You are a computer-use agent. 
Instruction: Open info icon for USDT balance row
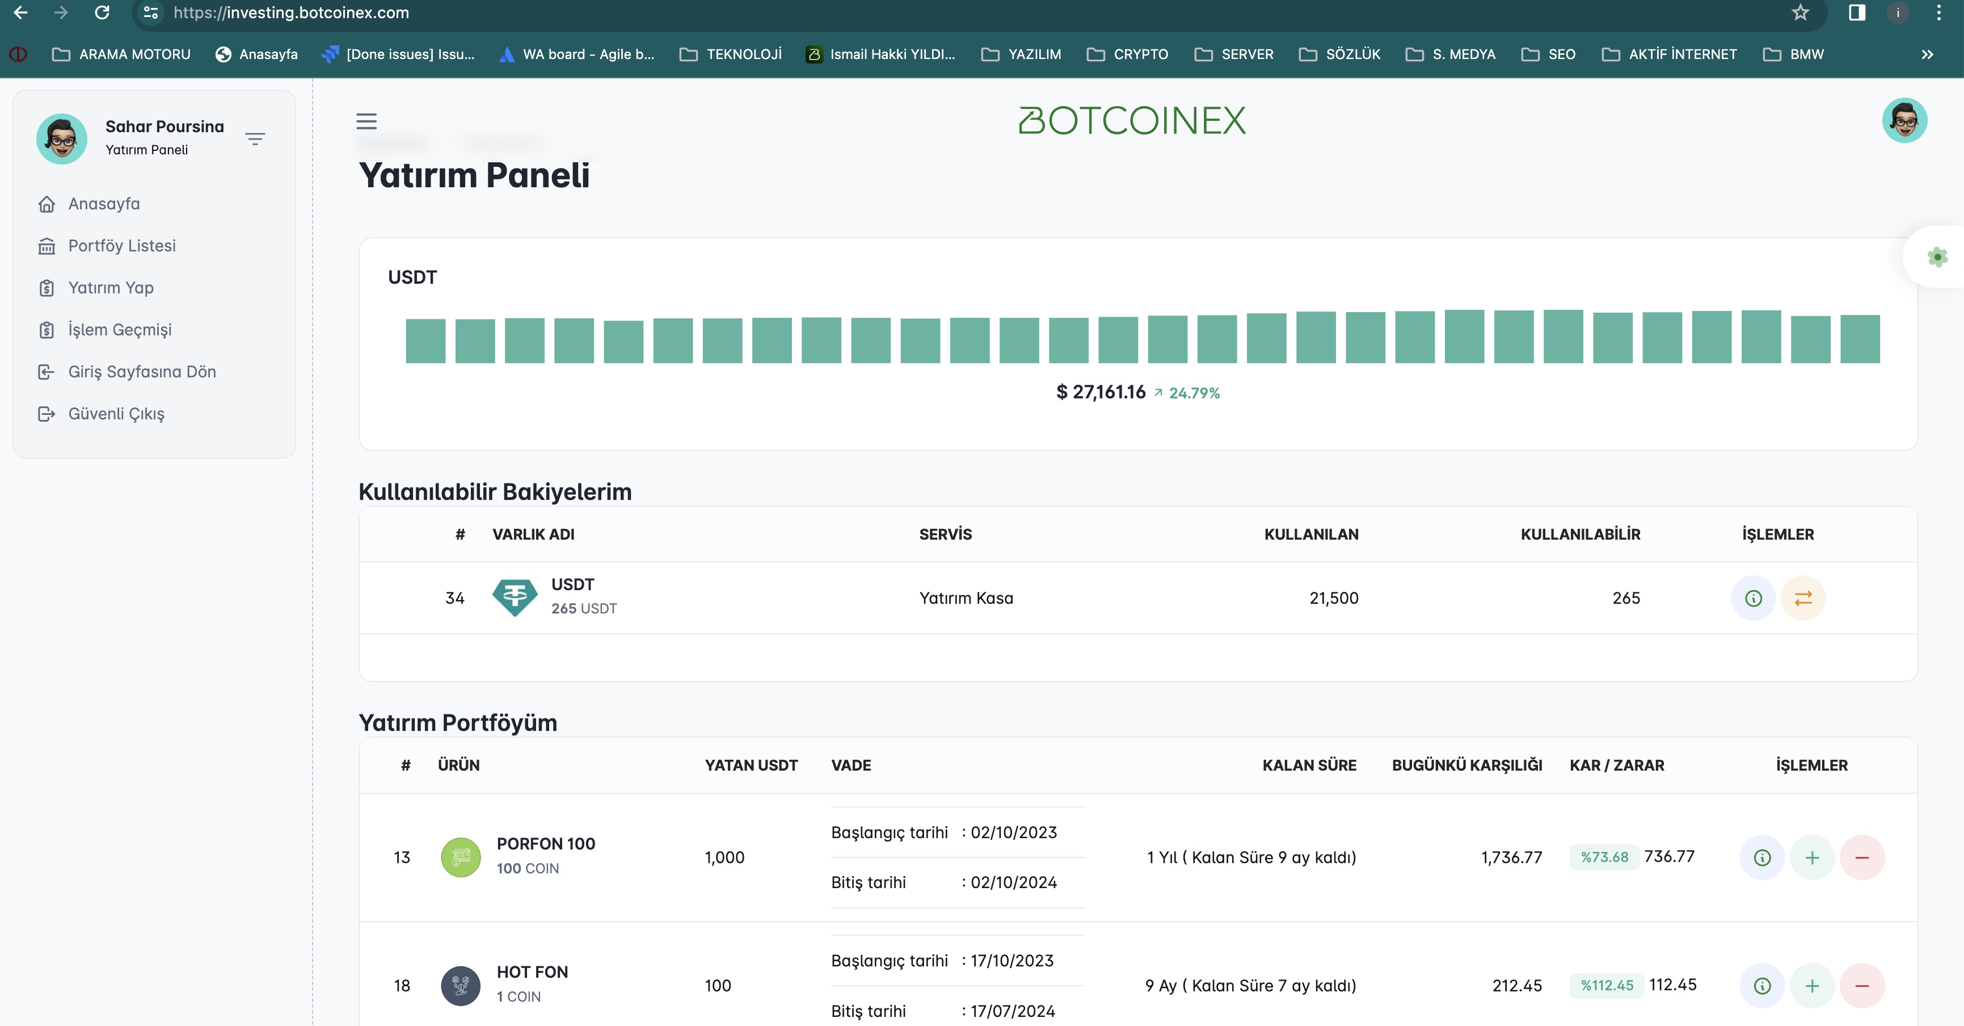[1754, 598]
